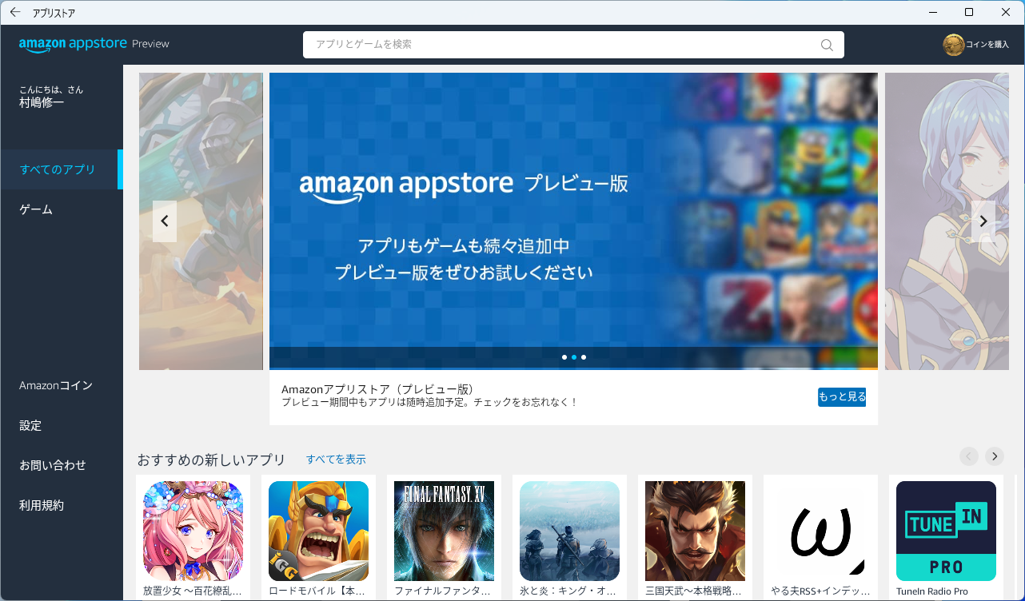Click コインを購入 link
The image size is (1025, 601).
tap(987, 45)
